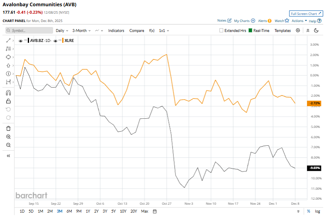Select the 1Y time range
This screenshot has width=324, height=218.
click(x=88, y=211)
